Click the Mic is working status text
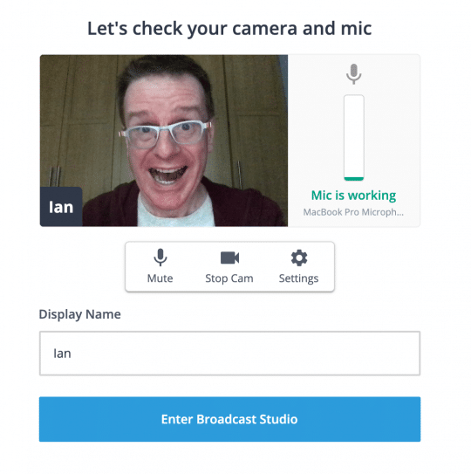Screen dimensions: 471x474 click(353, 196)
